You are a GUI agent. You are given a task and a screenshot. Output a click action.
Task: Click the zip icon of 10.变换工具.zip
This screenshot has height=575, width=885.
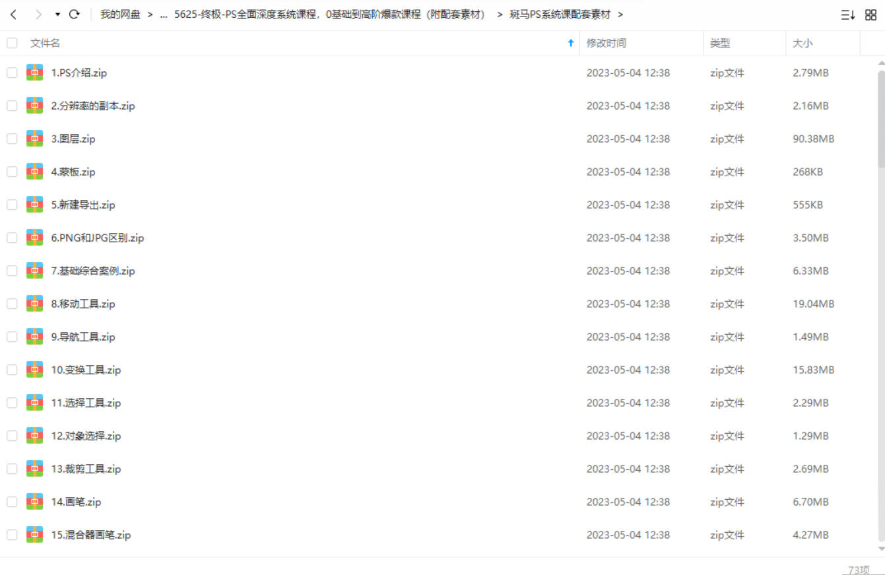coord(35,370)
